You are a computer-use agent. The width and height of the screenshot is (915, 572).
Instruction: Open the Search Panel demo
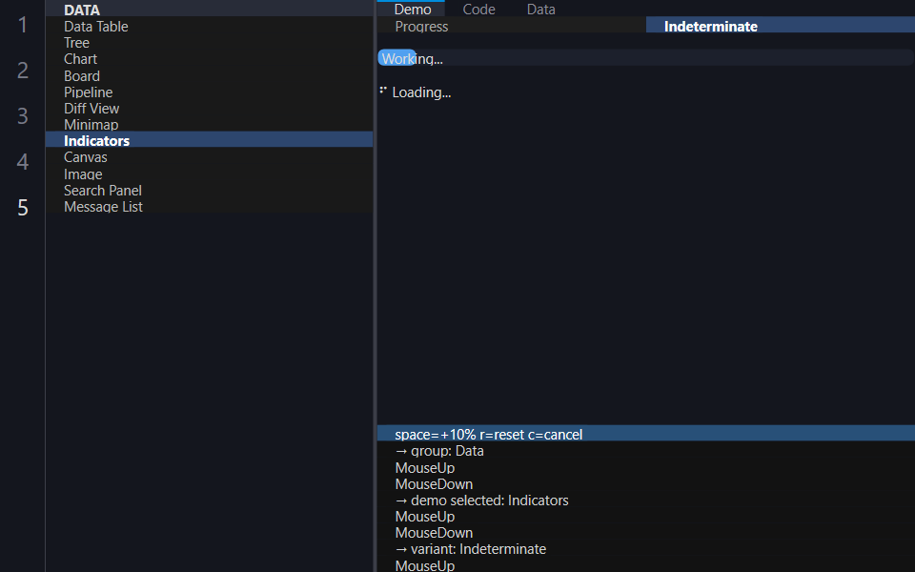[x=209, y=191]
